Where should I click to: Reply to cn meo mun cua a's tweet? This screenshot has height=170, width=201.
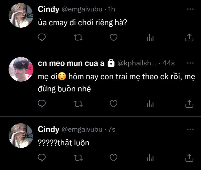point(42,104)
